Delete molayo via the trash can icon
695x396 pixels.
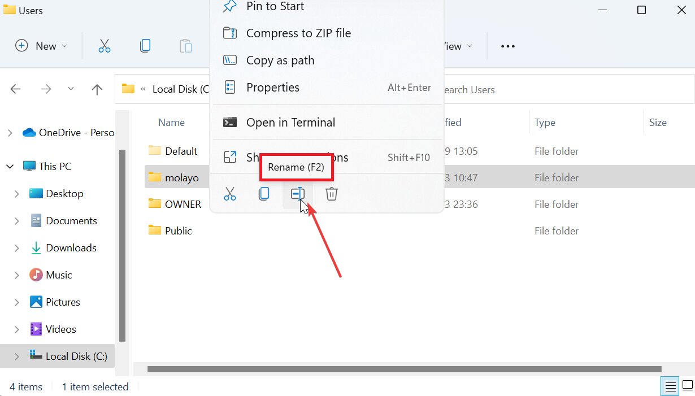pyautogui.click(x=331, y=194)
